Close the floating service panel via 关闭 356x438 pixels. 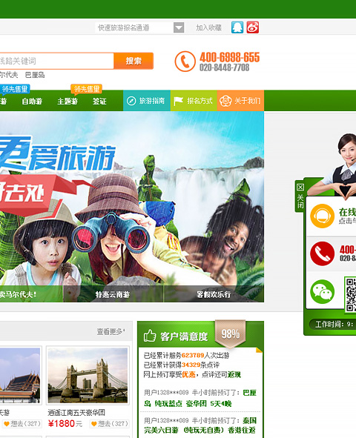coord(300,196)
